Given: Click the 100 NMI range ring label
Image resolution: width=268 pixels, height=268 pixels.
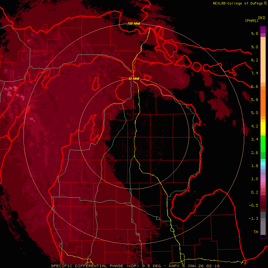Looking at the screenshot, I should [x=134, y=24].
